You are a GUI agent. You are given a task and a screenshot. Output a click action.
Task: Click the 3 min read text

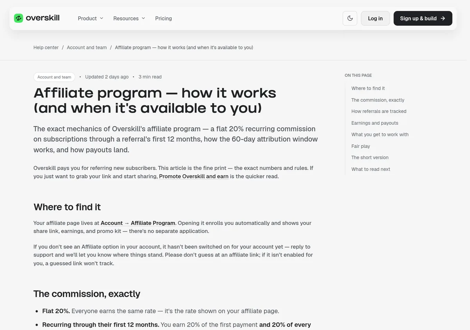click(x=150, y=77)
